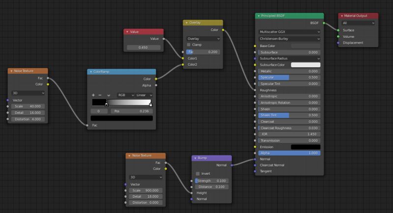Viewport: 393px width, 213px height.
Task: Click the Distortion 4.000 field
Action: 28,119
